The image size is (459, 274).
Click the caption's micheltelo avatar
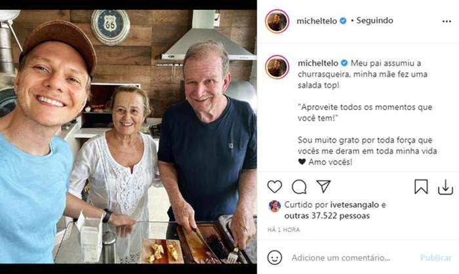coord(277,67)
